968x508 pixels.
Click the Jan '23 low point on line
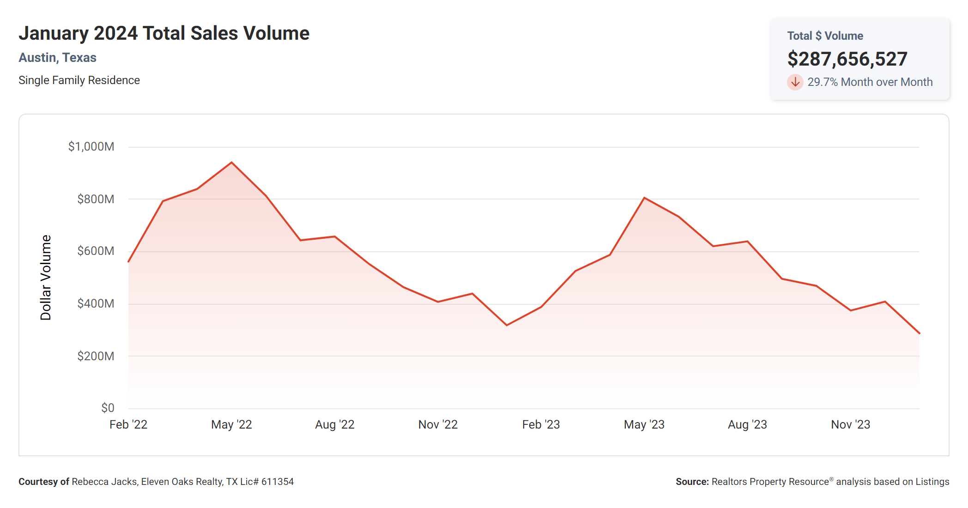(x=507, y=325)
